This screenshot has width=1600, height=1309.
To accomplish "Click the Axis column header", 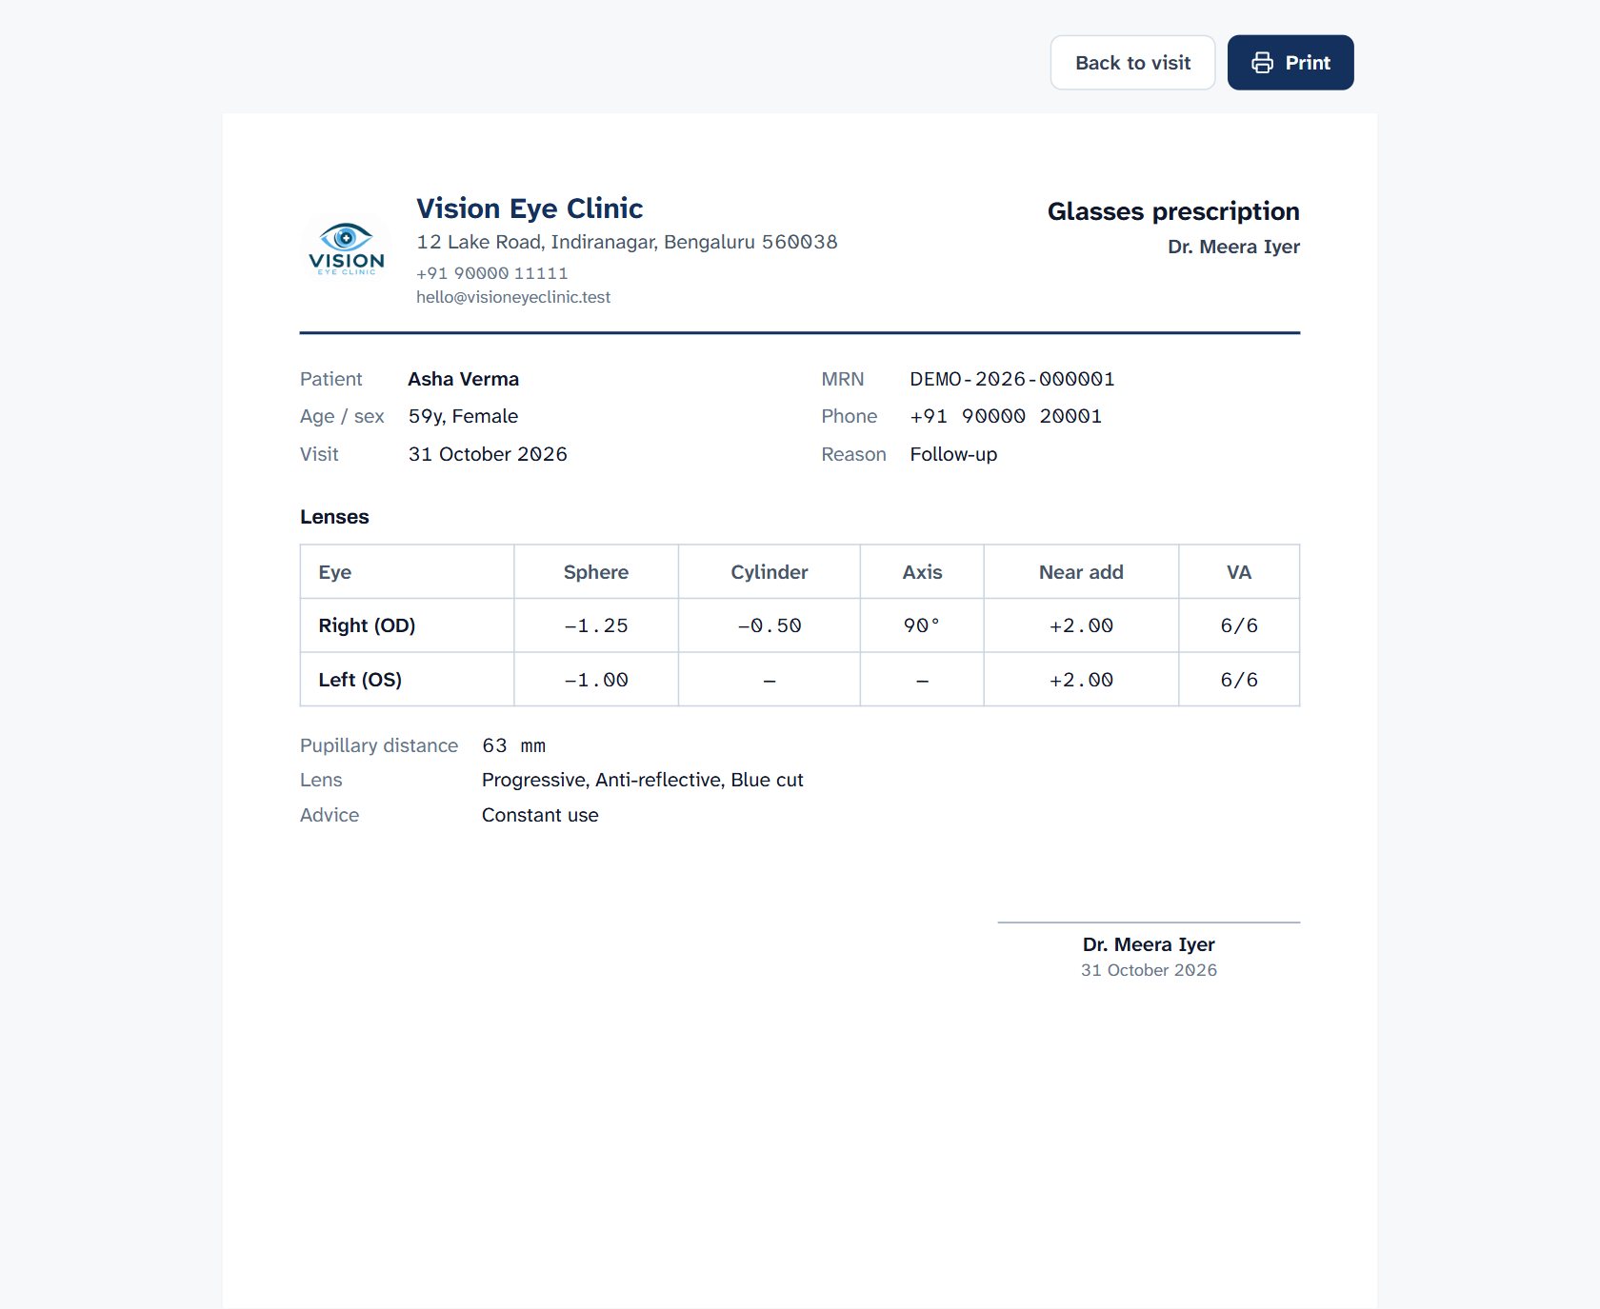I will coord(922,572).
